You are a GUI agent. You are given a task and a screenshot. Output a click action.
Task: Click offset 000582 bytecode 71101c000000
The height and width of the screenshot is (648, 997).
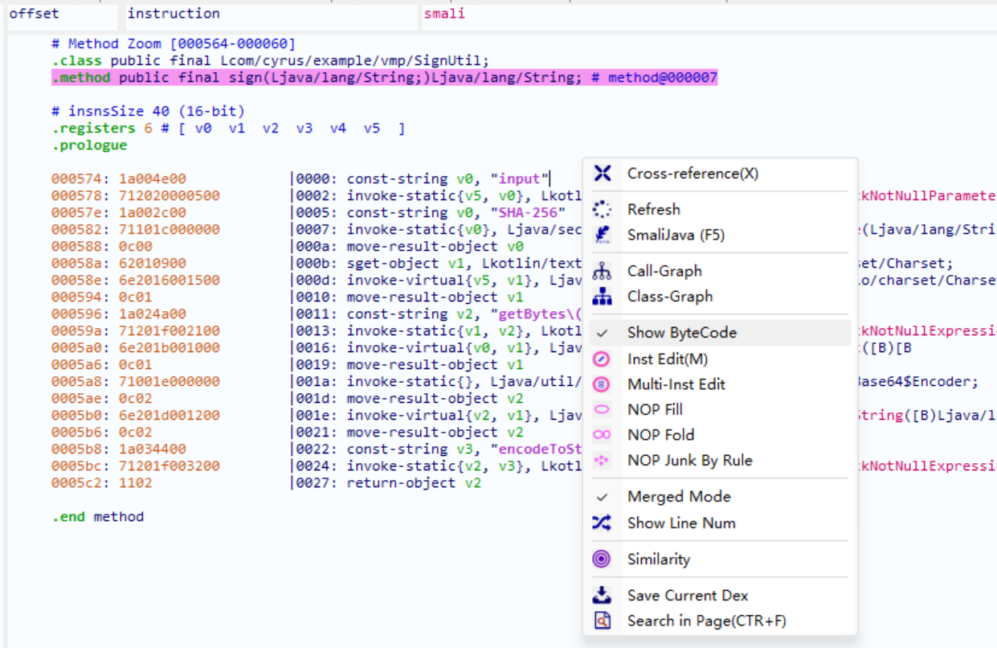[x=136, y=229]
